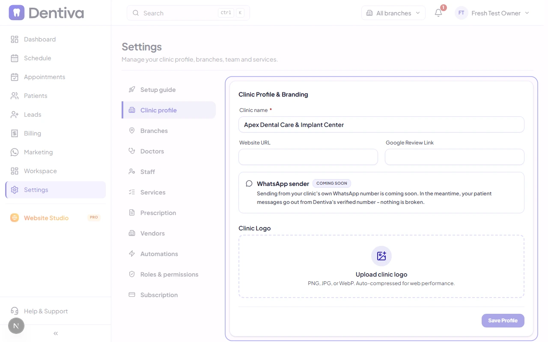The width and height of the screenshot is (548, 342).
Task: Click the Google Review Link field
Action: tap(455, 157)
